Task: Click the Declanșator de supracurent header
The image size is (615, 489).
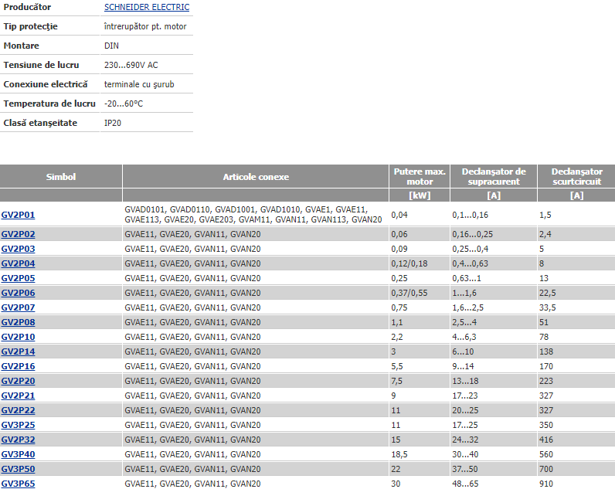Action: (x=494, y=177)
